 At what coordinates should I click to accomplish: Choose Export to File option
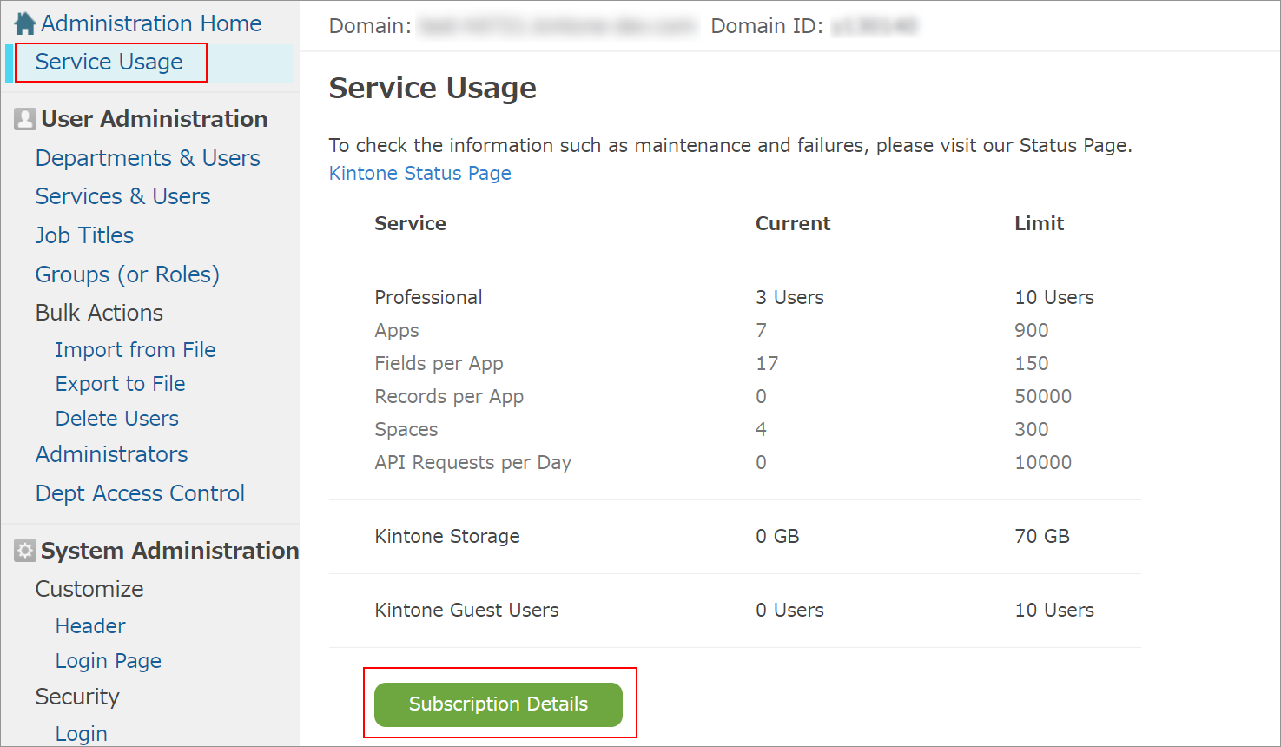[119, 383]
